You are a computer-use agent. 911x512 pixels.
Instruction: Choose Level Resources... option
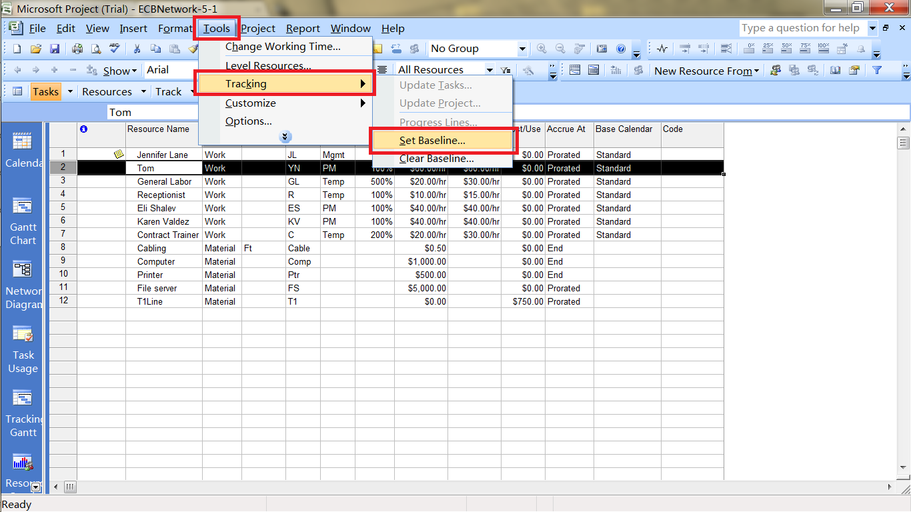285,65
